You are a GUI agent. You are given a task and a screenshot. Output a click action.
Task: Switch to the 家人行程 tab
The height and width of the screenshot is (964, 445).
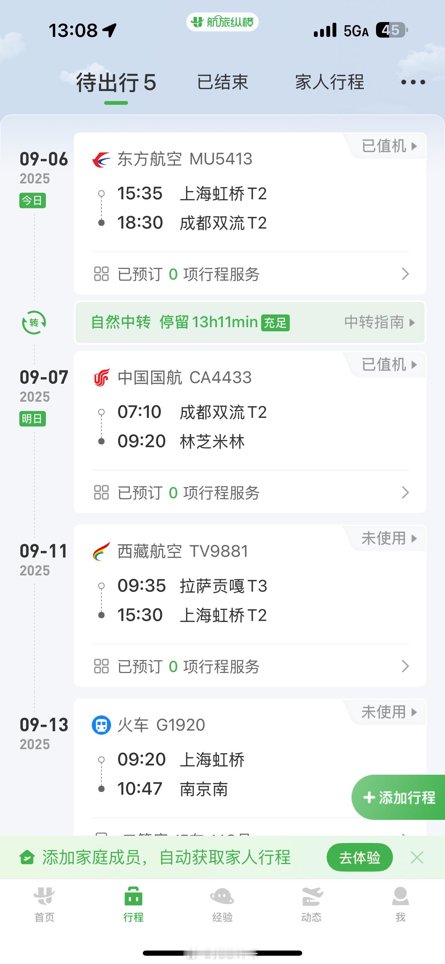(329, 82)
